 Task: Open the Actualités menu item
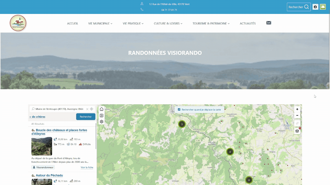click(x=247, y=23)
